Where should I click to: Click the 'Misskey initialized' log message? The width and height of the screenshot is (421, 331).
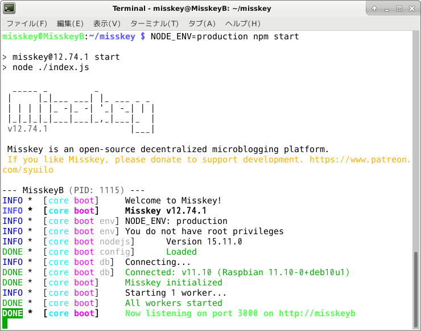pos(174,283)
